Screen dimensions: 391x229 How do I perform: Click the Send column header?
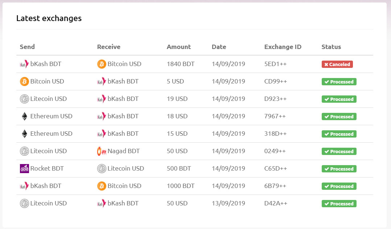(27, 47)
